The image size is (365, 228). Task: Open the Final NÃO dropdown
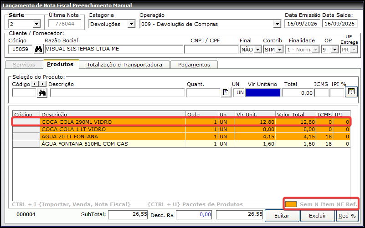(258, 50)
